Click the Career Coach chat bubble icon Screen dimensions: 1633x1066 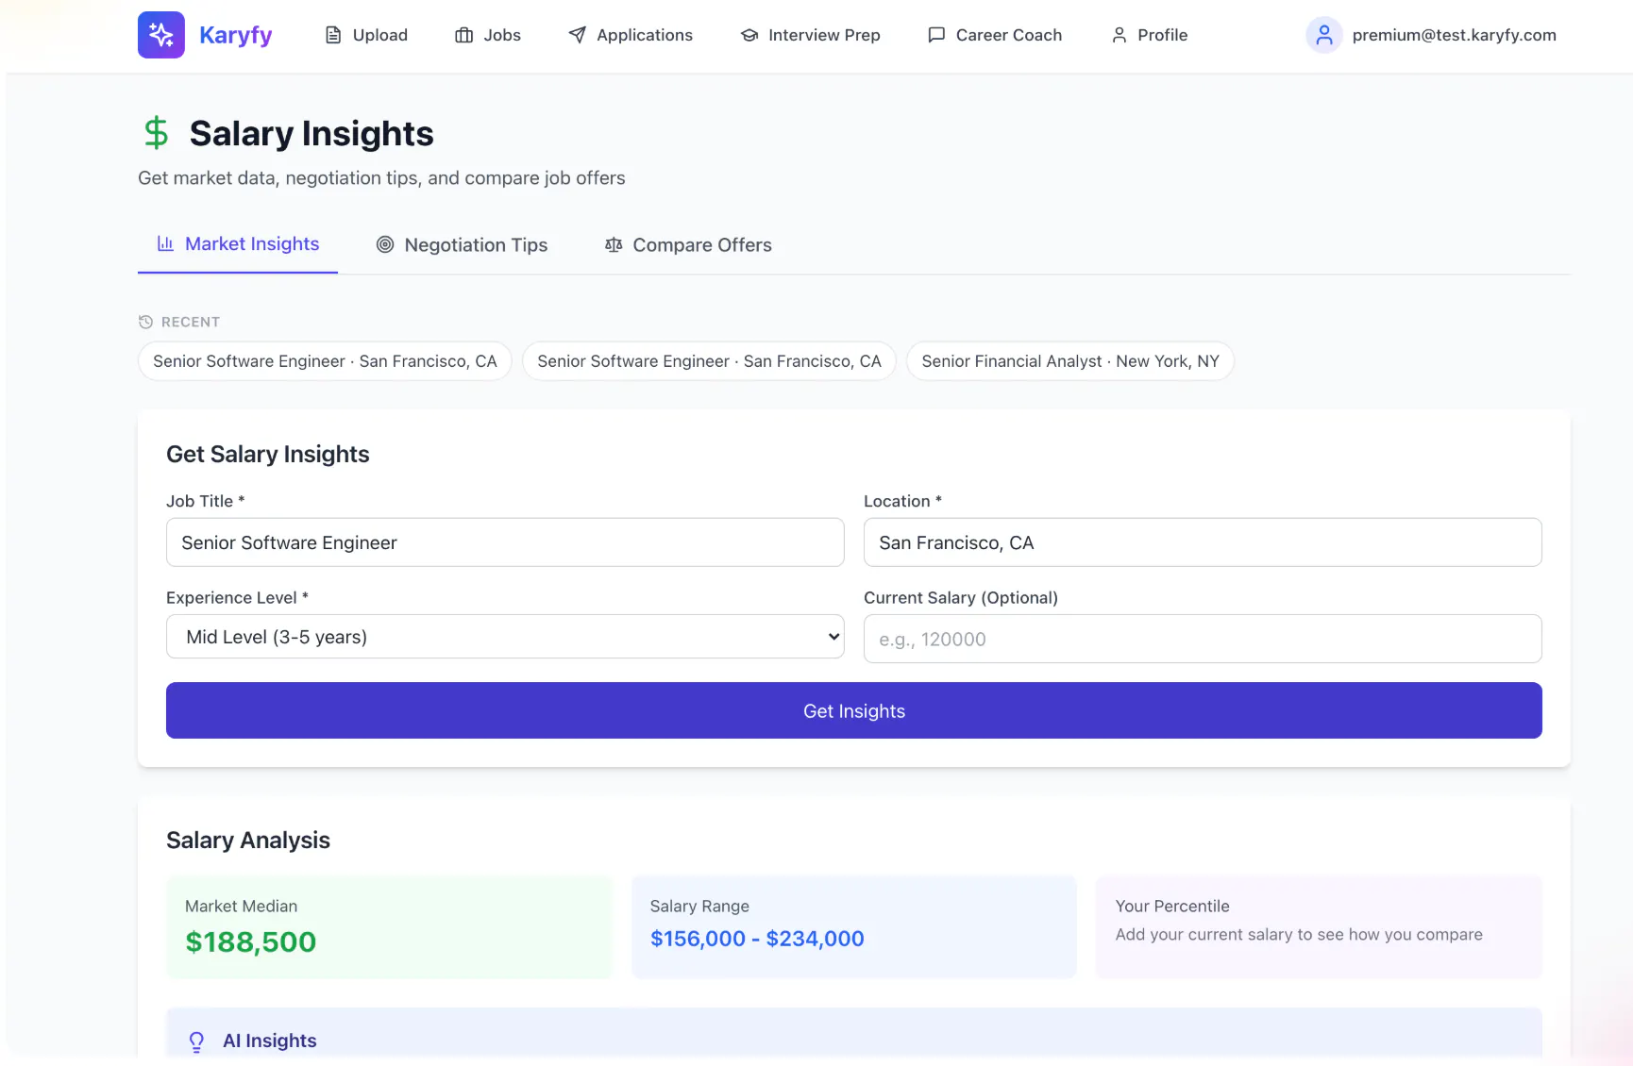coord(936,35)
